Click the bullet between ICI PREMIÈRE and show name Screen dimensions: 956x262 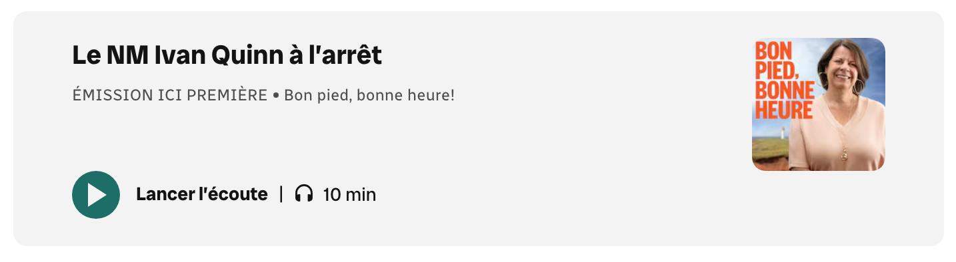click(x=275, y=96)
